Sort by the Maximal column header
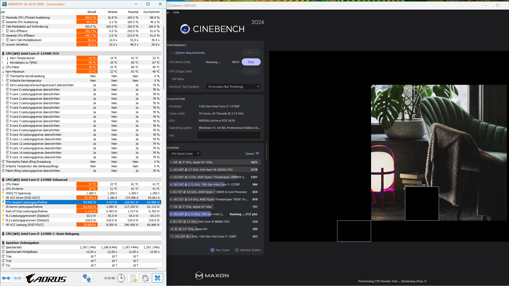Screen dimensions: 509x286 pyautogui.click(x=129, y=12)
